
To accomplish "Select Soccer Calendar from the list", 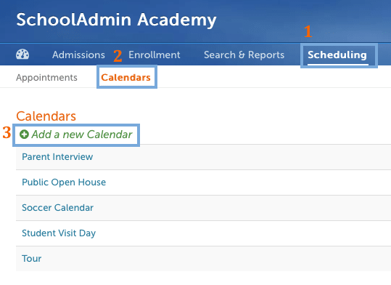I will [x=57, y=207].
